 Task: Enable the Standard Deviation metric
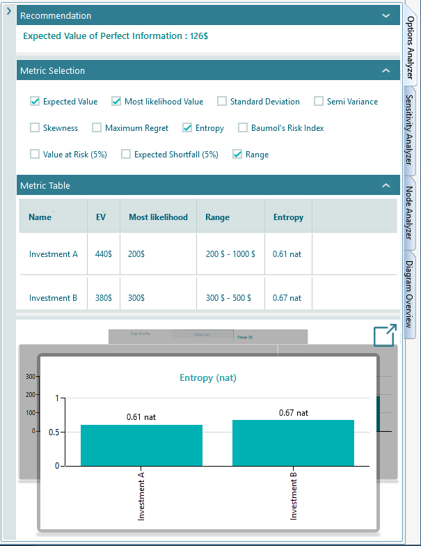[222, 102]
